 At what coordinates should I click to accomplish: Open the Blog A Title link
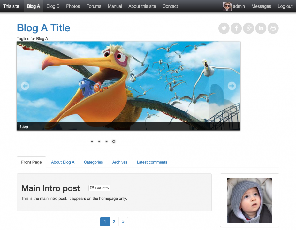pos(44,28)
